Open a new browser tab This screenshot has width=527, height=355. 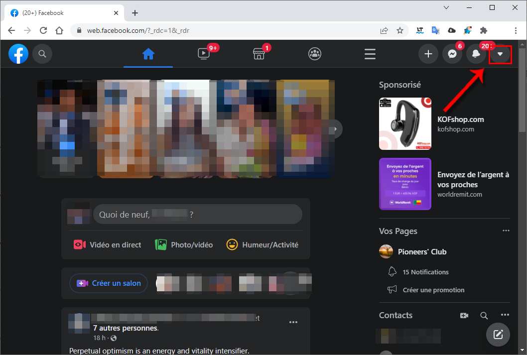point(135,13)
